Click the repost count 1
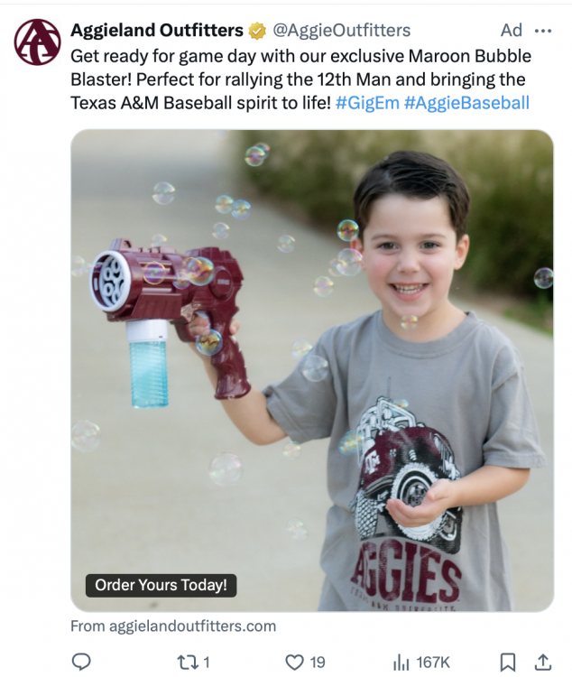This screenshot has width=572, height=677. tap(207, 662)
